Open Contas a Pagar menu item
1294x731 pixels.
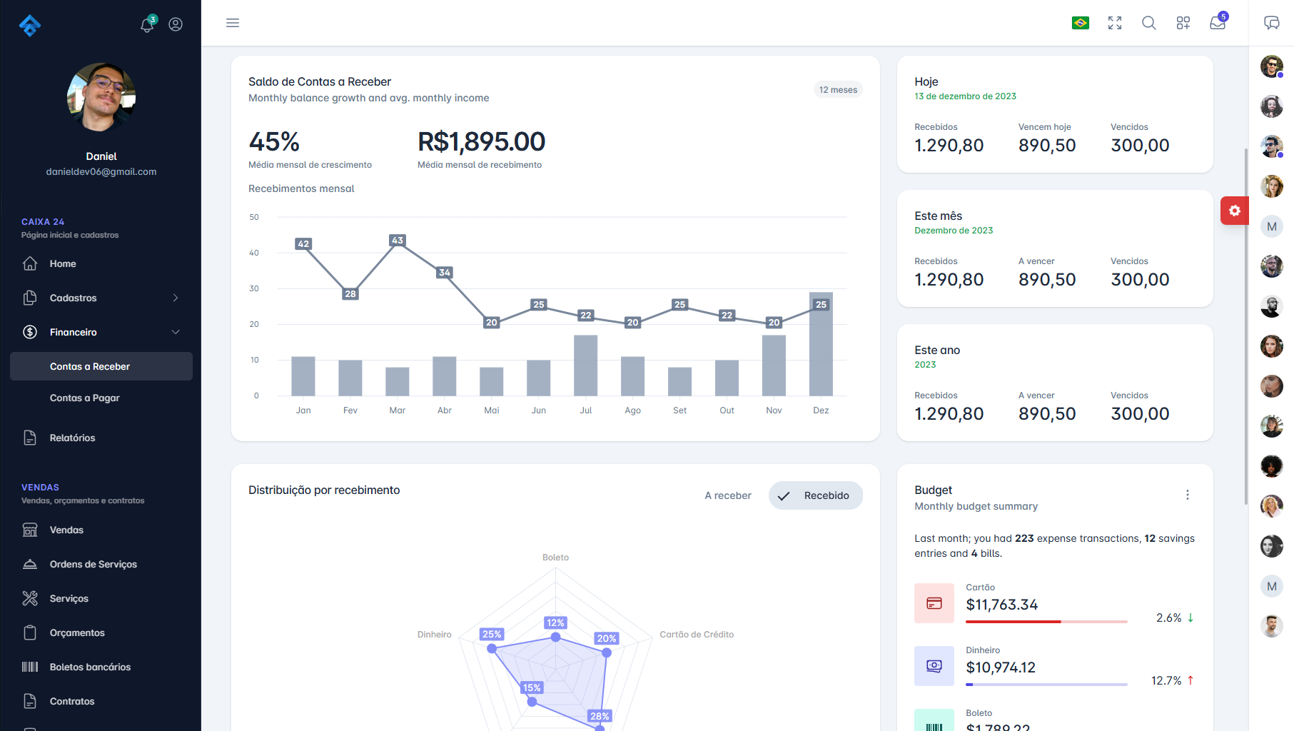coord(101,398)
